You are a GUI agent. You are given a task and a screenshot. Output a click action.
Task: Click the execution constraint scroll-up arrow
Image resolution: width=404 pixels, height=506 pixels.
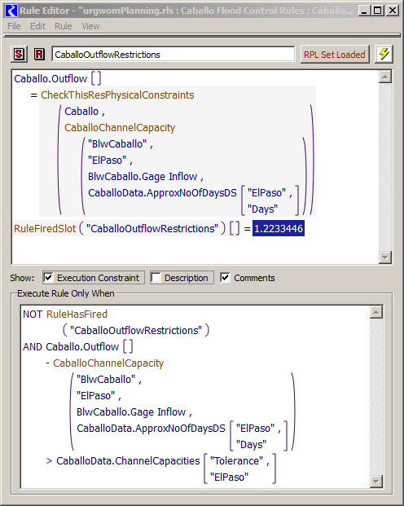click(x=376, y=312)
